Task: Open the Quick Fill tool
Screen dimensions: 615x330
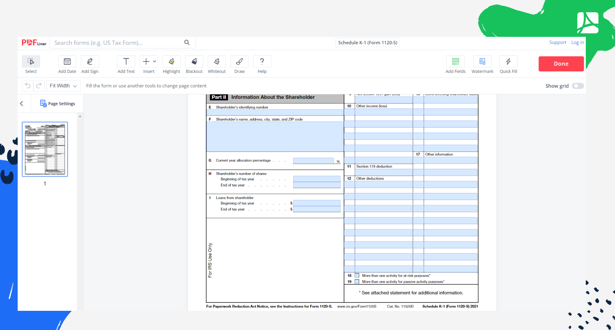Action: point(508,62)
